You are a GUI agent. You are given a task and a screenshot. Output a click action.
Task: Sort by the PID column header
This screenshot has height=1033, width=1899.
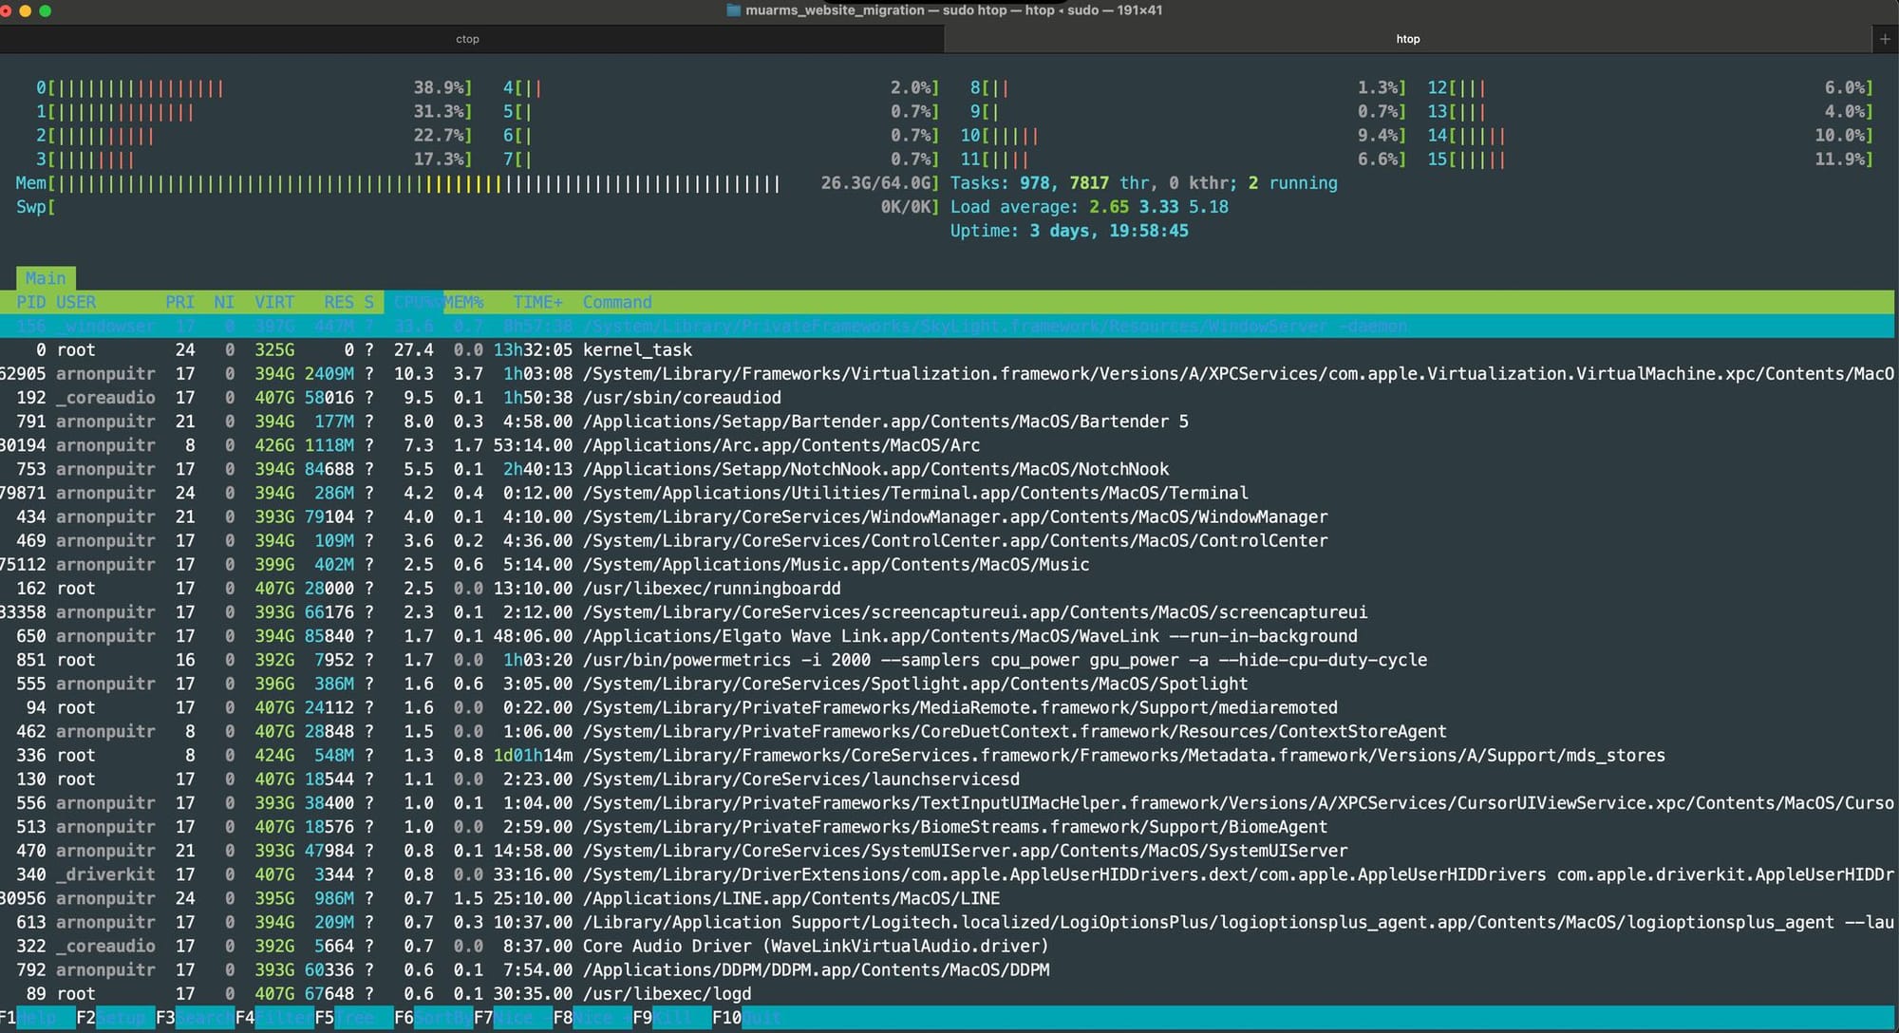point(30,302)
